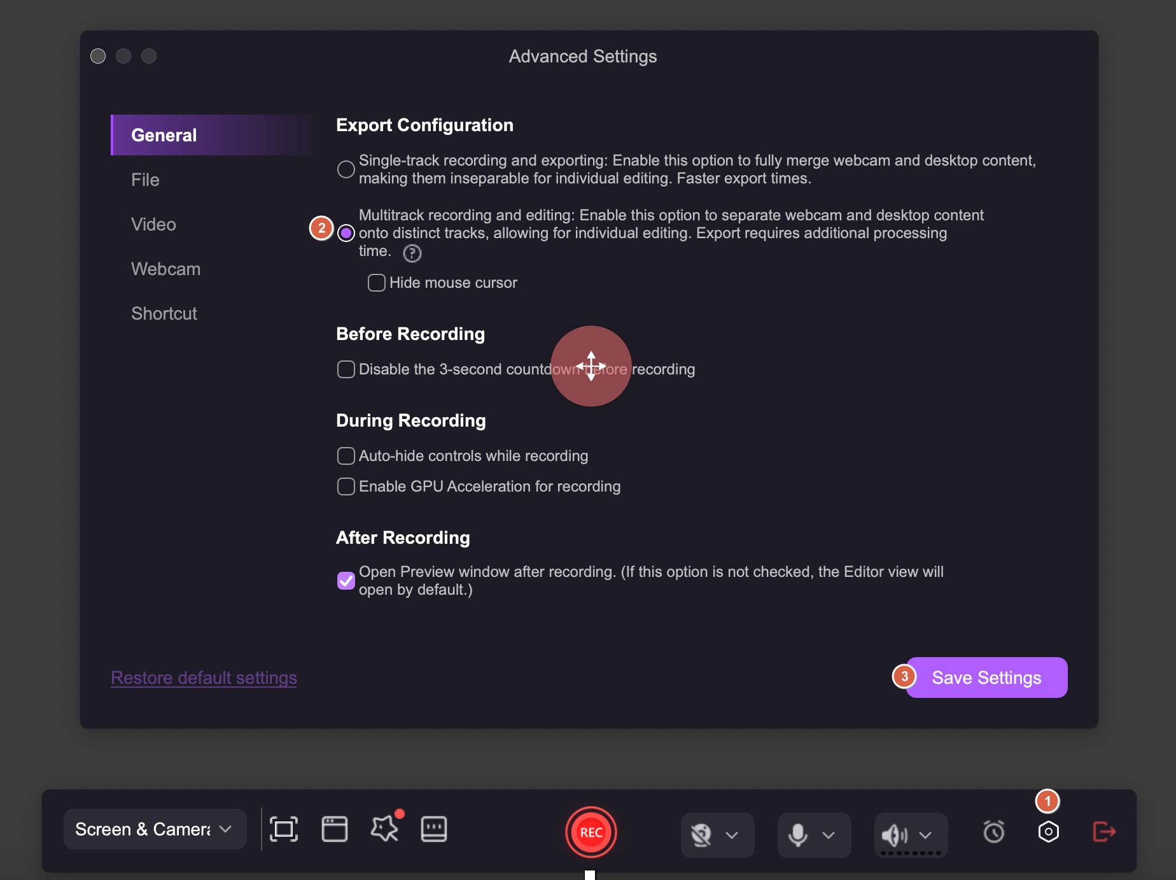Select the window capture mode icon
This screenshot has height=880, width=1176.
pos(334,829)
